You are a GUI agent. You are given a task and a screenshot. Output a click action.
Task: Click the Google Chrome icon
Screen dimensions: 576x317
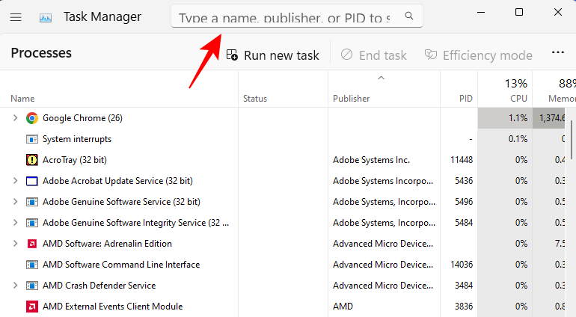[x=32, y=118]
